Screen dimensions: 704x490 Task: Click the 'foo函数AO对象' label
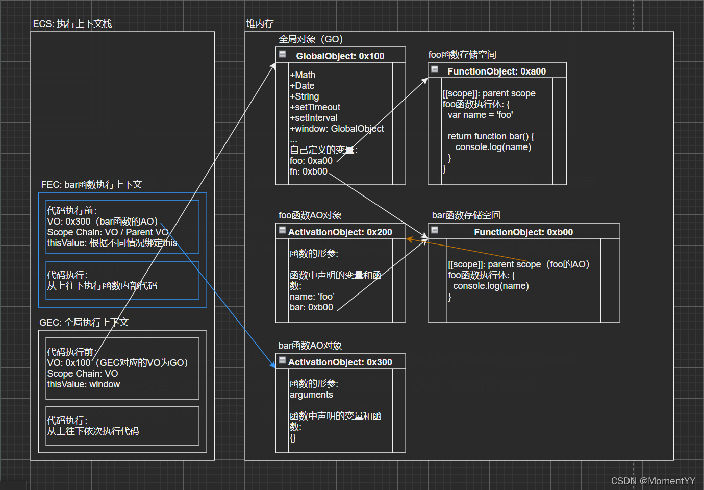coord(310,215)
